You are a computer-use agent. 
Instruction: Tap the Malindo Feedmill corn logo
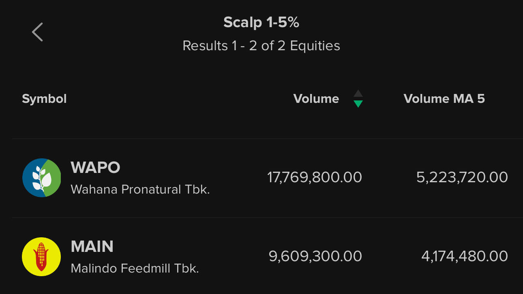[x=41, y=257]
